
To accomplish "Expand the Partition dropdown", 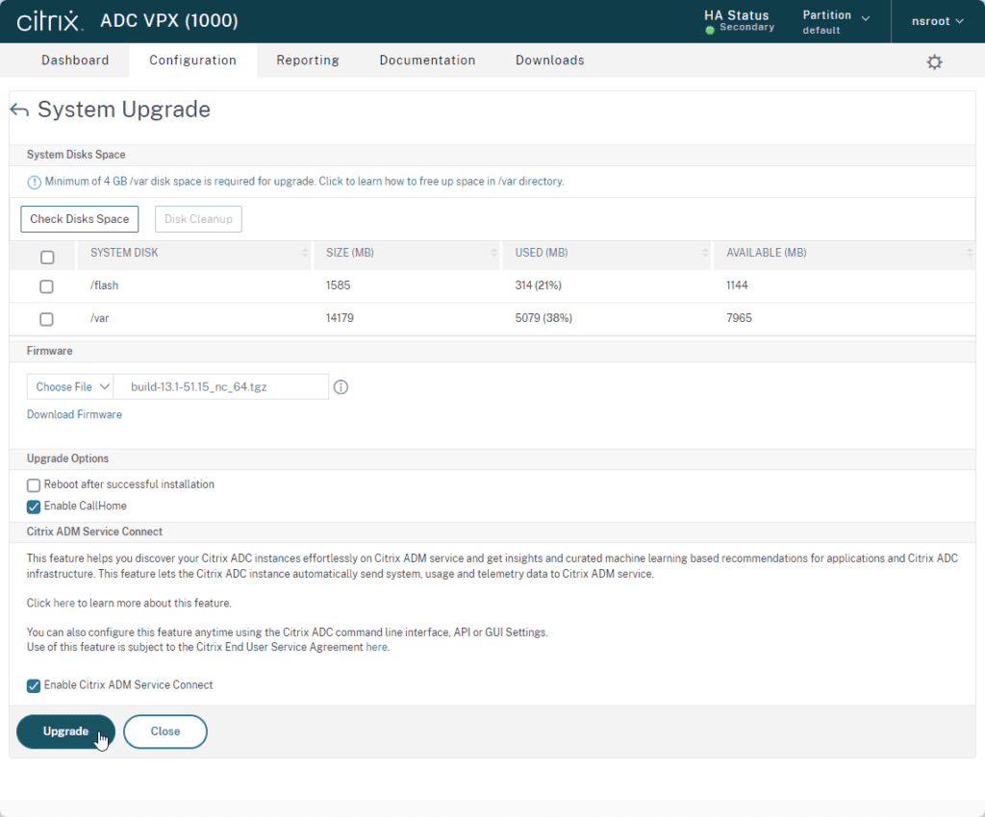I will click(x=836, y=21).
